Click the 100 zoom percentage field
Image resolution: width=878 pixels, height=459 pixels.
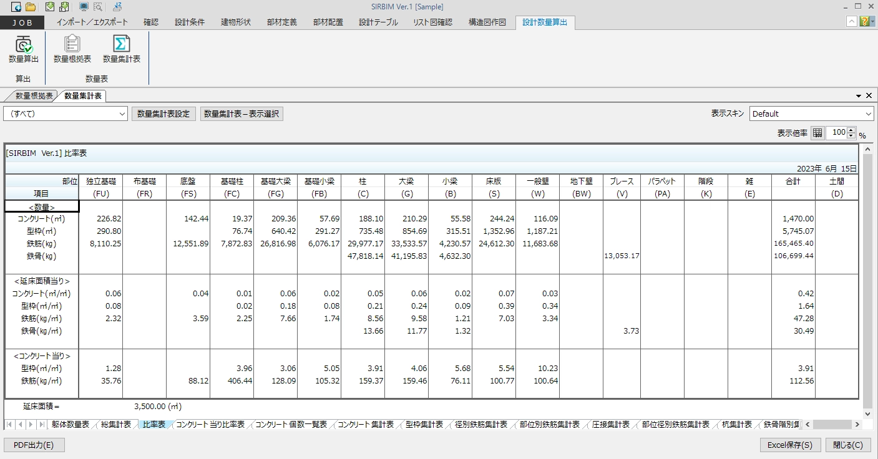[837, 133]
